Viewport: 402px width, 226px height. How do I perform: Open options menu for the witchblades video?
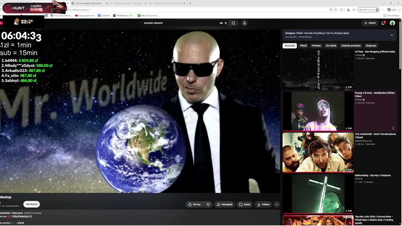(393, 128)
